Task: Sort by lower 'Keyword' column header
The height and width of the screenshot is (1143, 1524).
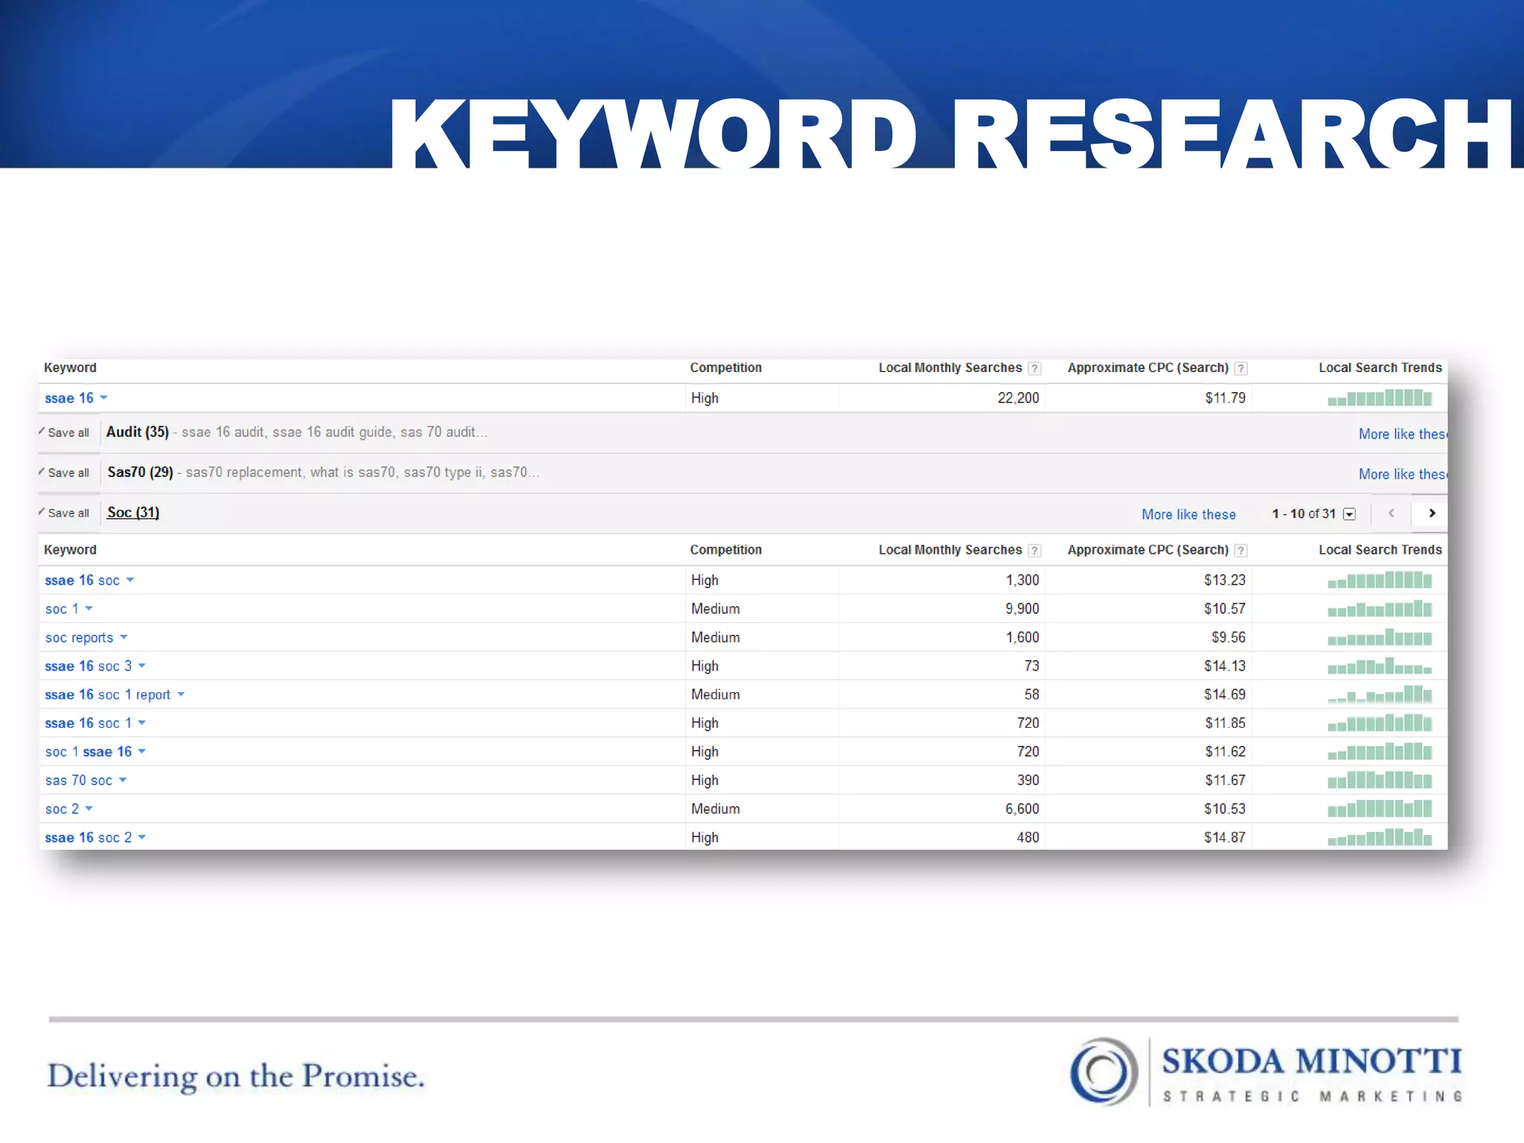Action: click(70, 550)
